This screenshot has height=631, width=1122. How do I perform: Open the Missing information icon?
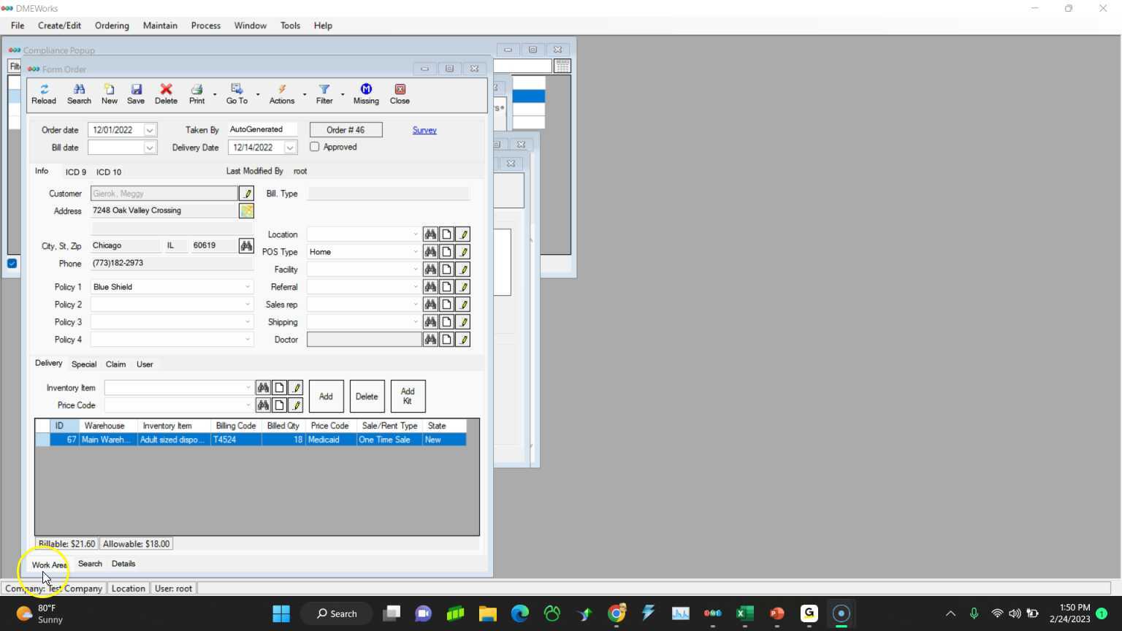[366, 93]
